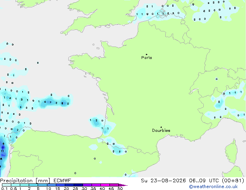Click the legend label 50

(x=120, y=188)
